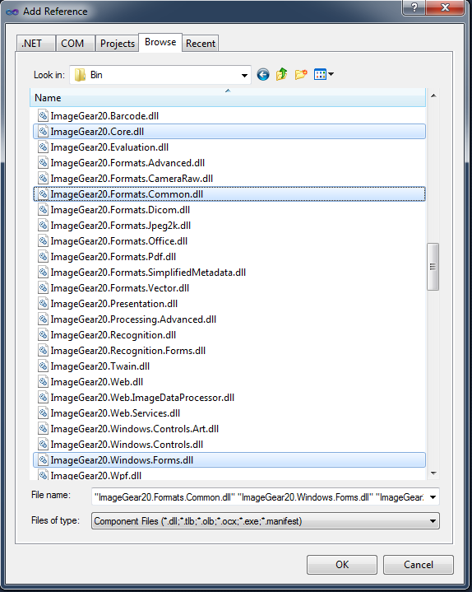
Task: Click the Name column header
Action: pyautogui.click(x=227, y=98)
